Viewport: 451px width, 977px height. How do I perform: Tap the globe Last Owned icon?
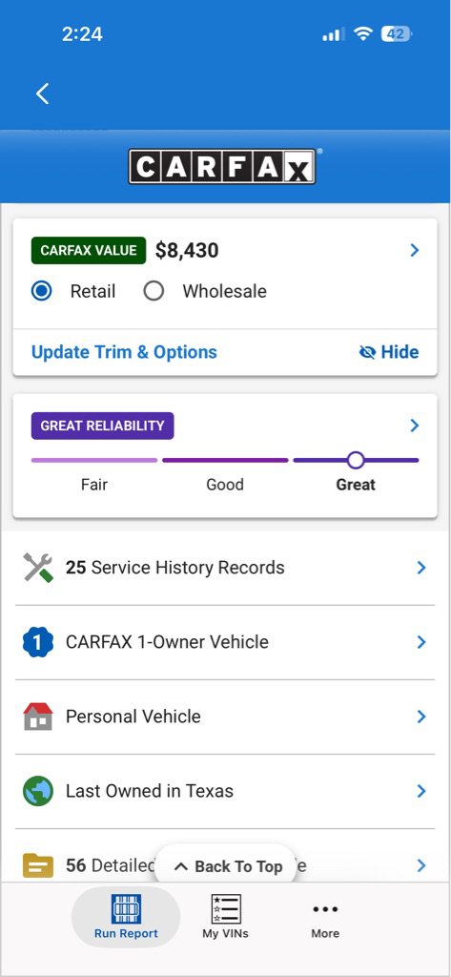pyautogui.click(x=38, y=791)
